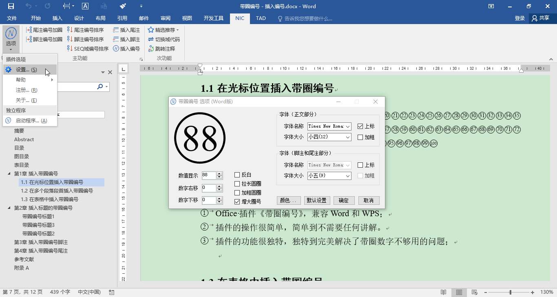Choose 注册...(R) from the plugin options menu
557x297 pixels.
coord(27,90)
